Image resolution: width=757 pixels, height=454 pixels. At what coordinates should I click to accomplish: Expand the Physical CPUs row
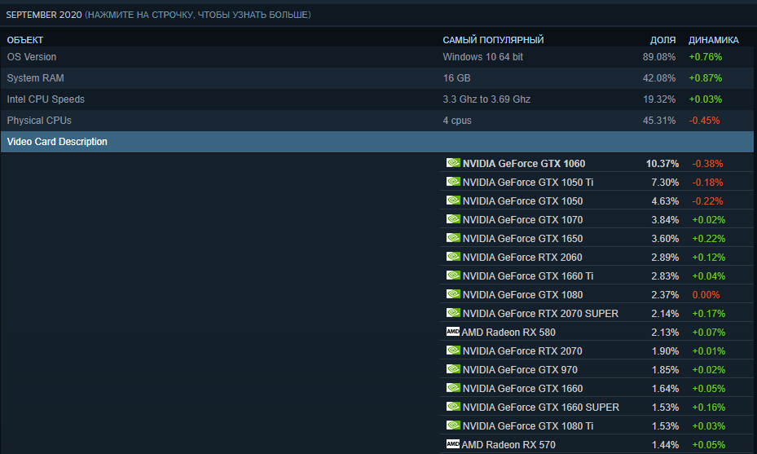[x=377, y=121]
